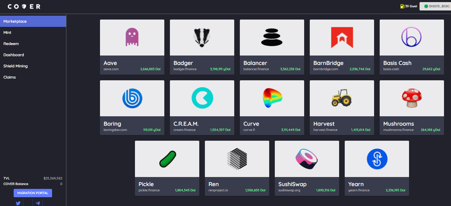
Task: Click the Curve card title
Action: point(251,124)
